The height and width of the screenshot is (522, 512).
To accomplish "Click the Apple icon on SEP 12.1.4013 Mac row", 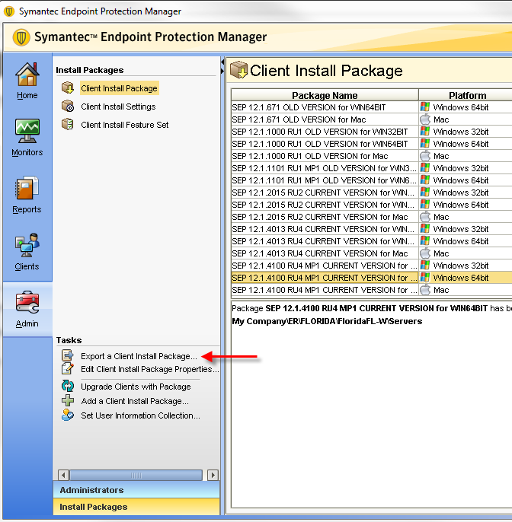I will (x=425, y=253).
